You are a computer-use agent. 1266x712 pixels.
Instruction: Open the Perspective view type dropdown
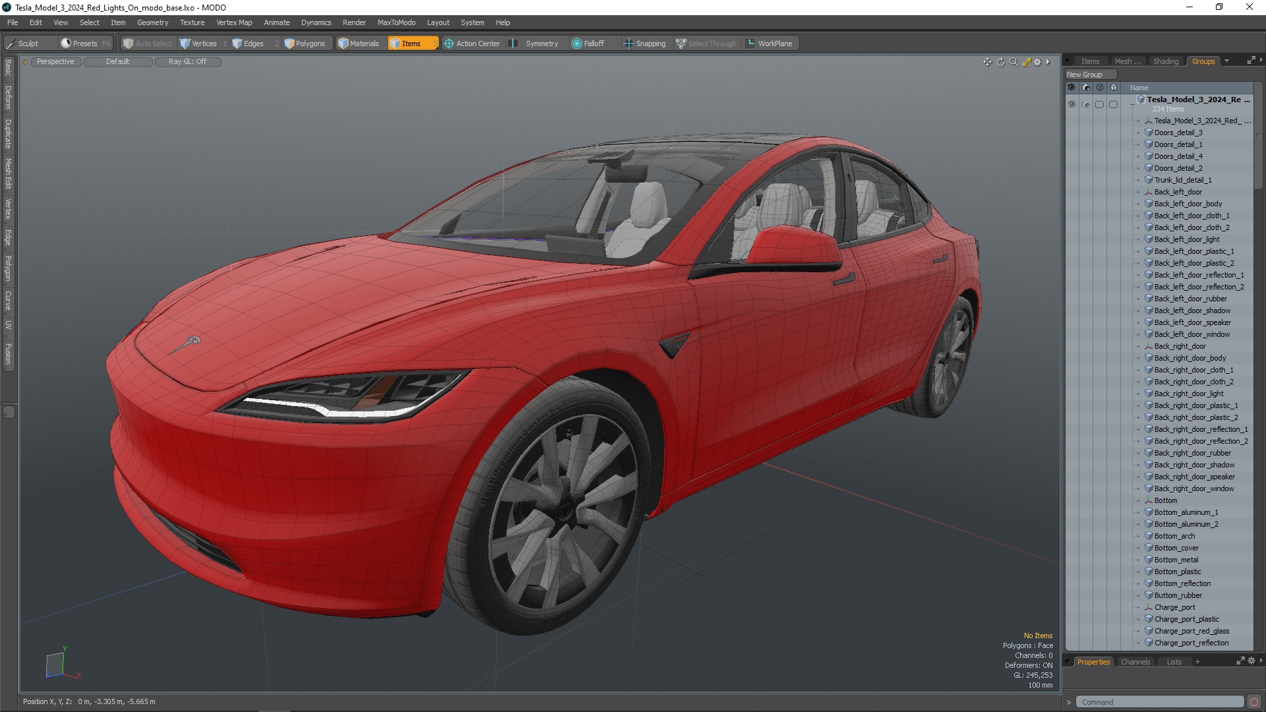[55, 61]
